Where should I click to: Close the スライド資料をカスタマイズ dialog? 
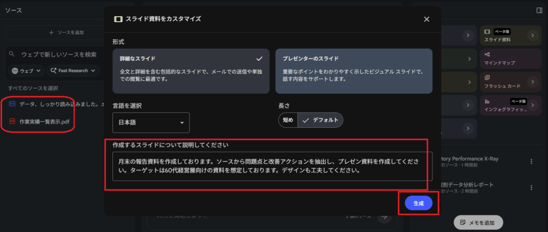(x=427, y=20)
